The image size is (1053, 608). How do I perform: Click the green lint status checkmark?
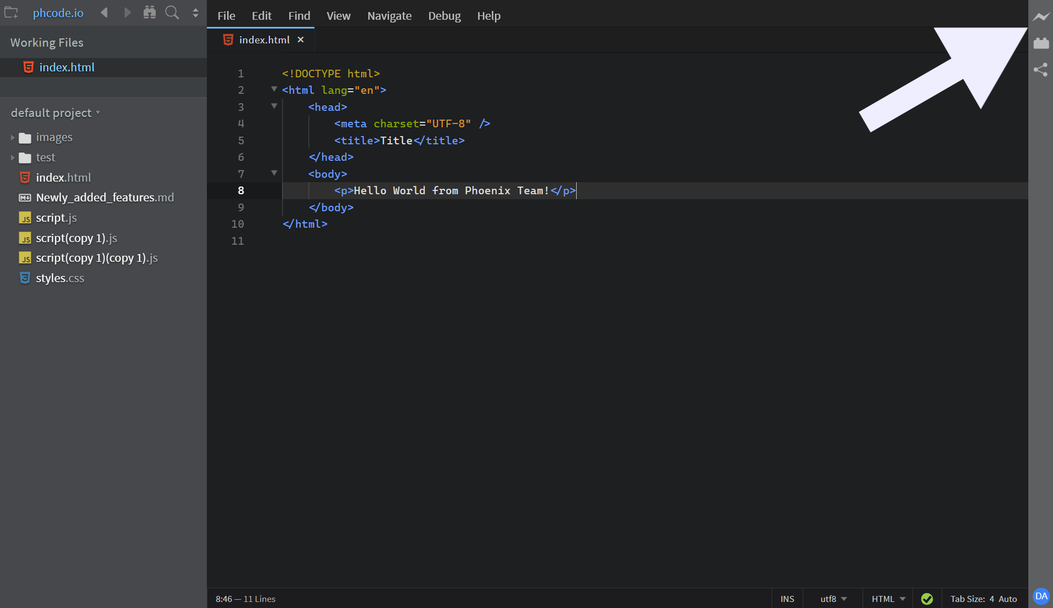coord(927,599)
